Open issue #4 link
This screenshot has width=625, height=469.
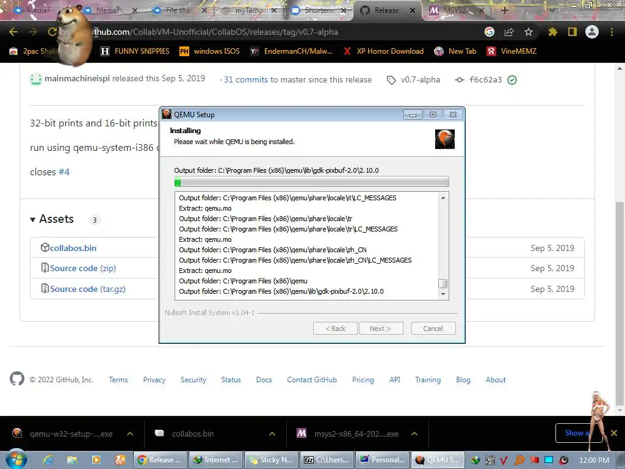pos(64,172)
